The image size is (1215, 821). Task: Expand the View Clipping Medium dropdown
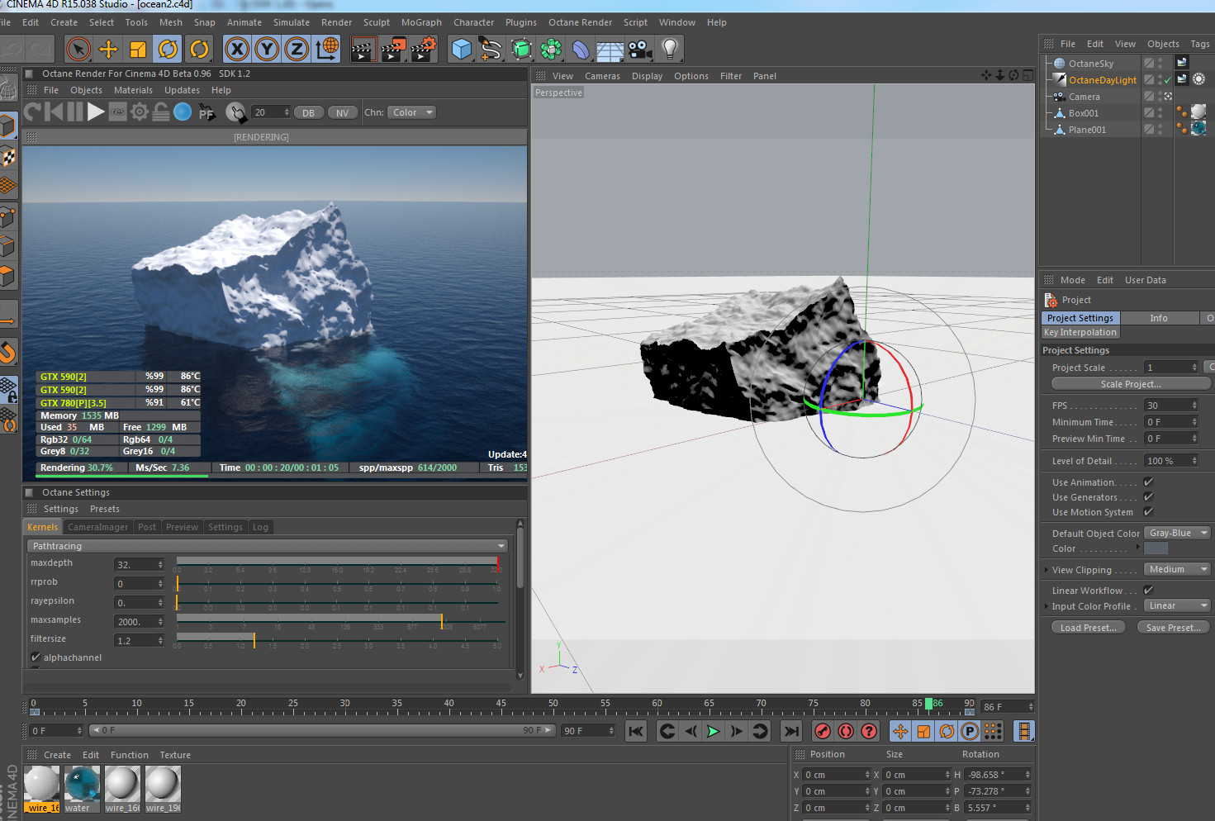tap(1176, 570)
